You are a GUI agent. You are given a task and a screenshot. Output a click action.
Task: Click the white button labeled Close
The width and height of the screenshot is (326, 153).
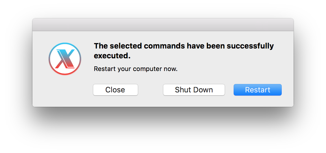pyautogui.click(x=116, y=90)
